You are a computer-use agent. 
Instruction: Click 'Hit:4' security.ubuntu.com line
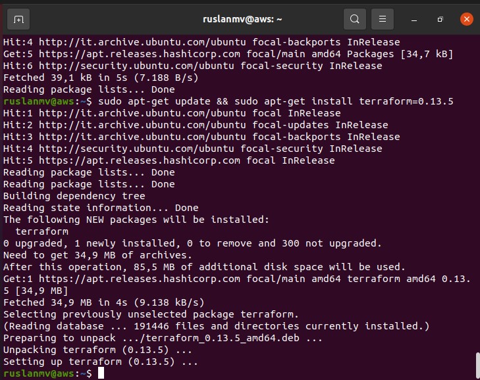[x=192, y=149]
